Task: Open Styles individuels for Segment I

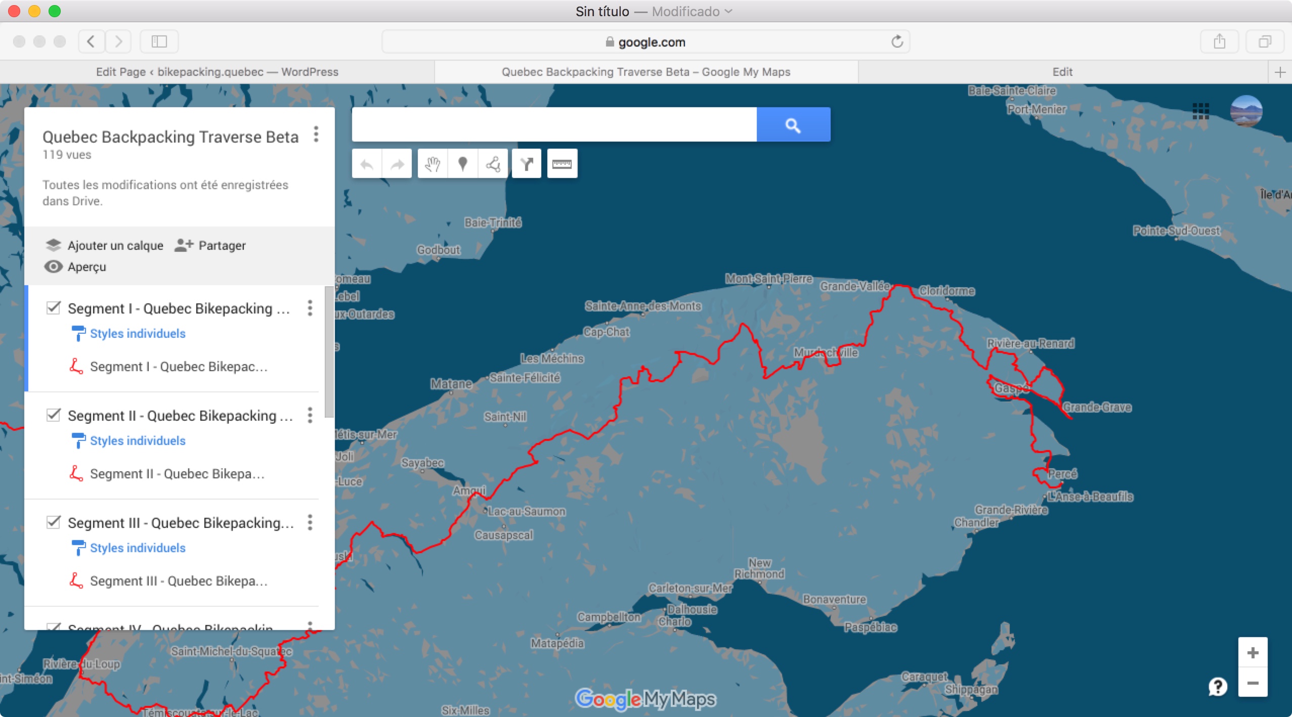Action: (138, 334)
